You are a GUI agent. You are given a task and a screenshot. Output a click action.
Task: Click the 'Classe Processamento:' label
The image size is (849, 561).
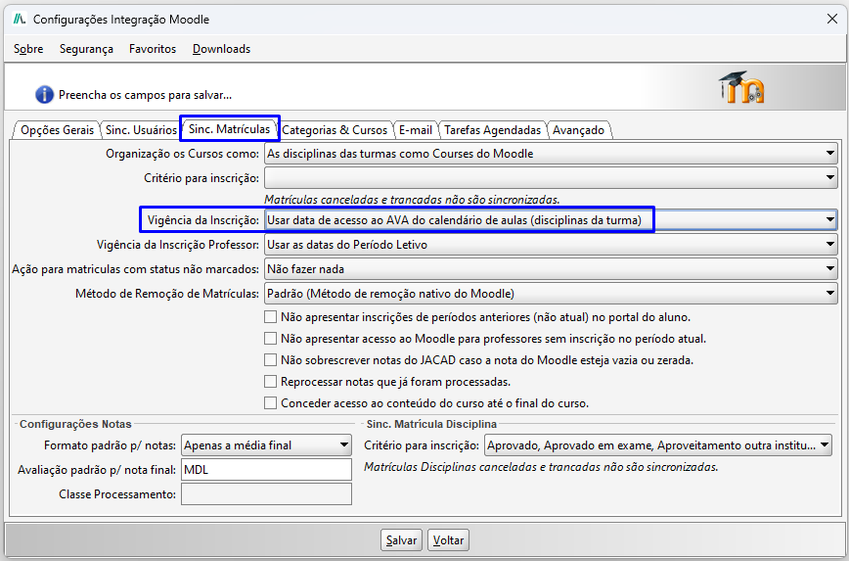coord(117,493)
